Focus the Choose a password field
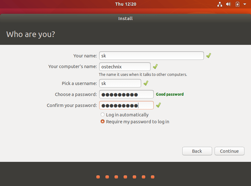This screenshot has width=251, height=186. (126, 94)
